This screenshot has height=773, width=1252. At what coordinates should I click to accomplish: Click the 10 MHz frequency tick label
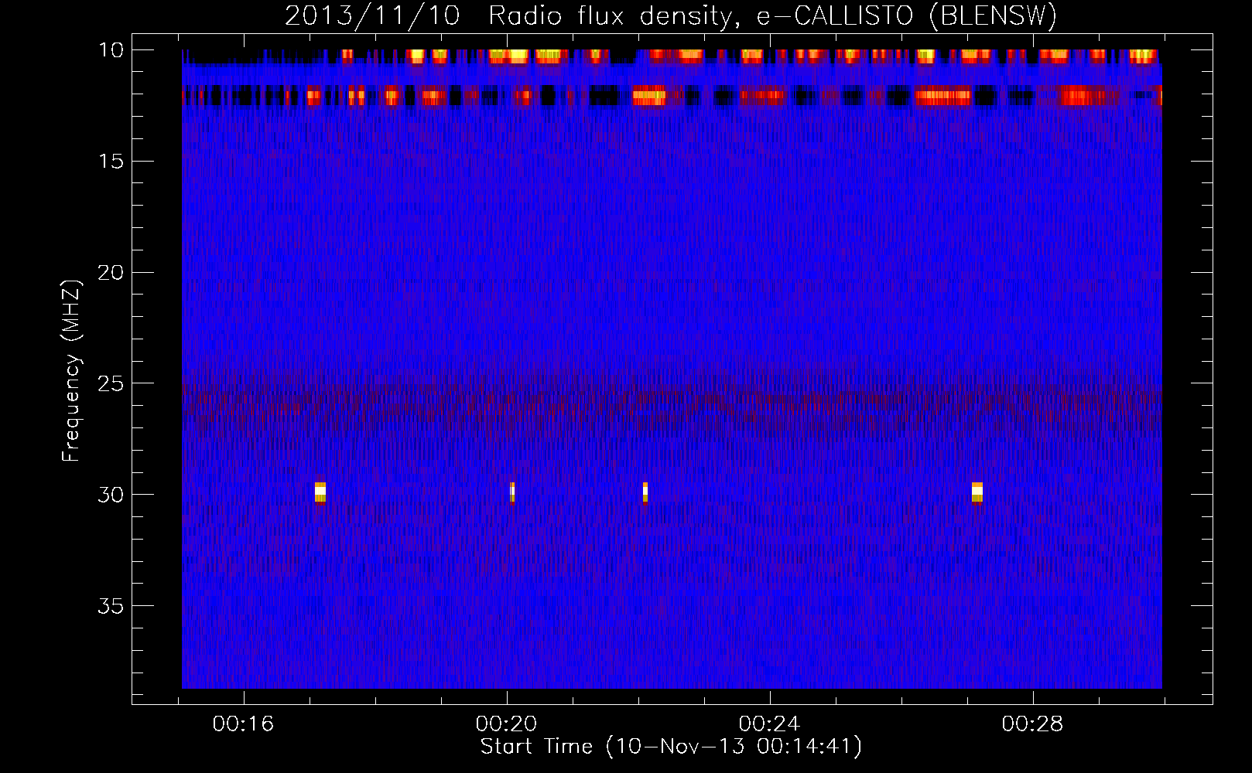click(111, 50)
